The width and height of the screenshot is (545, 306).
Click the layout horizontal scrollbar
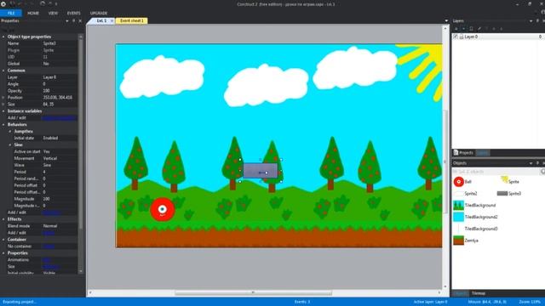(x=253, y=292)
